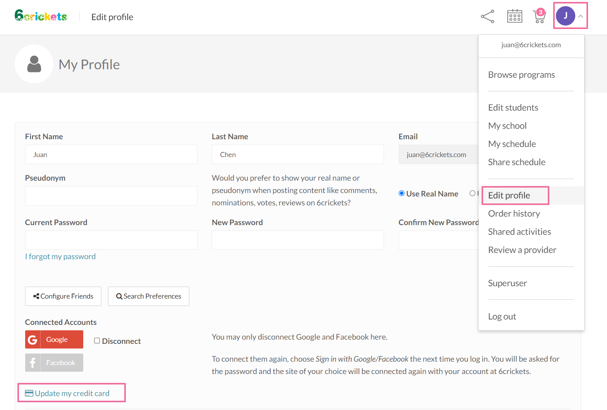The image size is (607, 410).
Task: Click the 6crickets logo
Action: click(x=41, y=16)
